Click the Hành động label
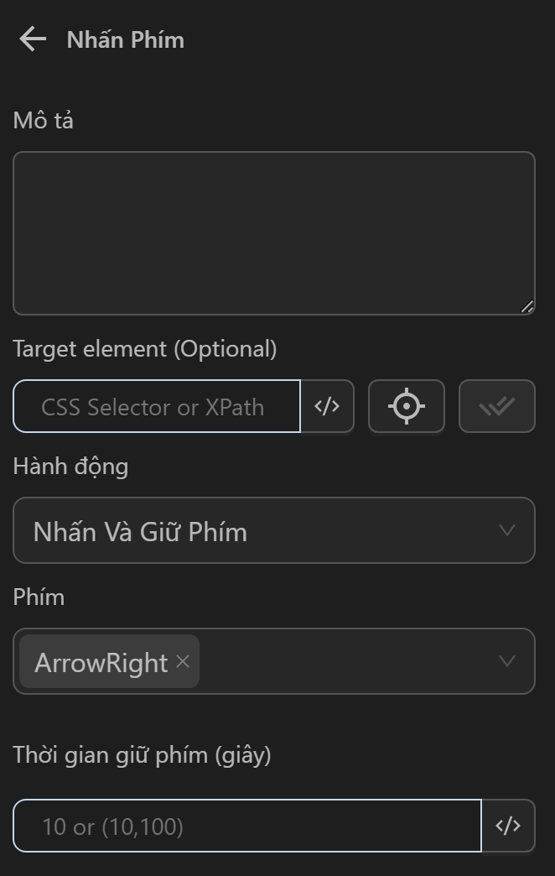Viewport: 555px width, 876px height. (x=70, y=467)
